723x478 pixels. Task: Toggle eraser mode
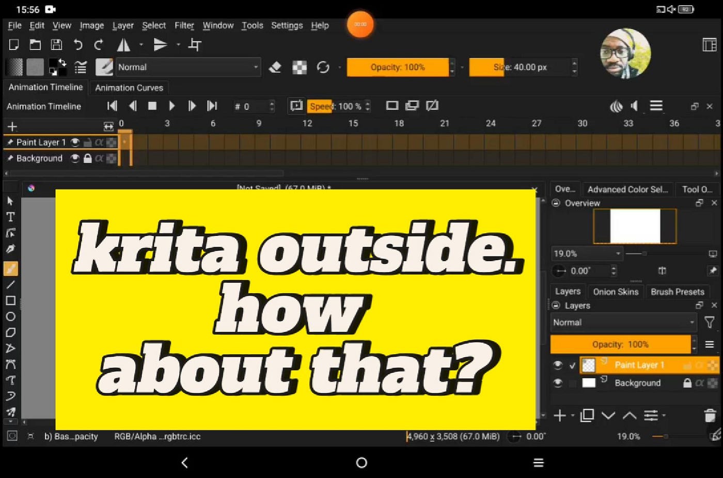[275, 67]
